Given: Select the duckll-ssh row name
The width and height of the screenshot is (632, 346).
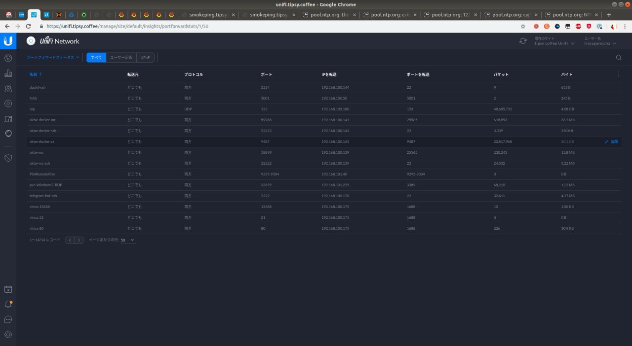Looking at the screenshot, I should click(x=38, y=87).
